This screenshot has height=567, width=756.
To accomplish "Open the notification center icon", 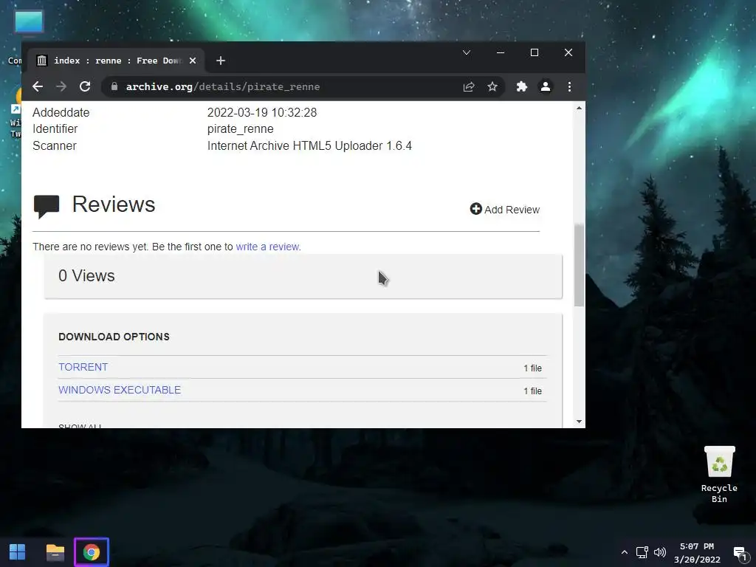I will coord(740,552).
